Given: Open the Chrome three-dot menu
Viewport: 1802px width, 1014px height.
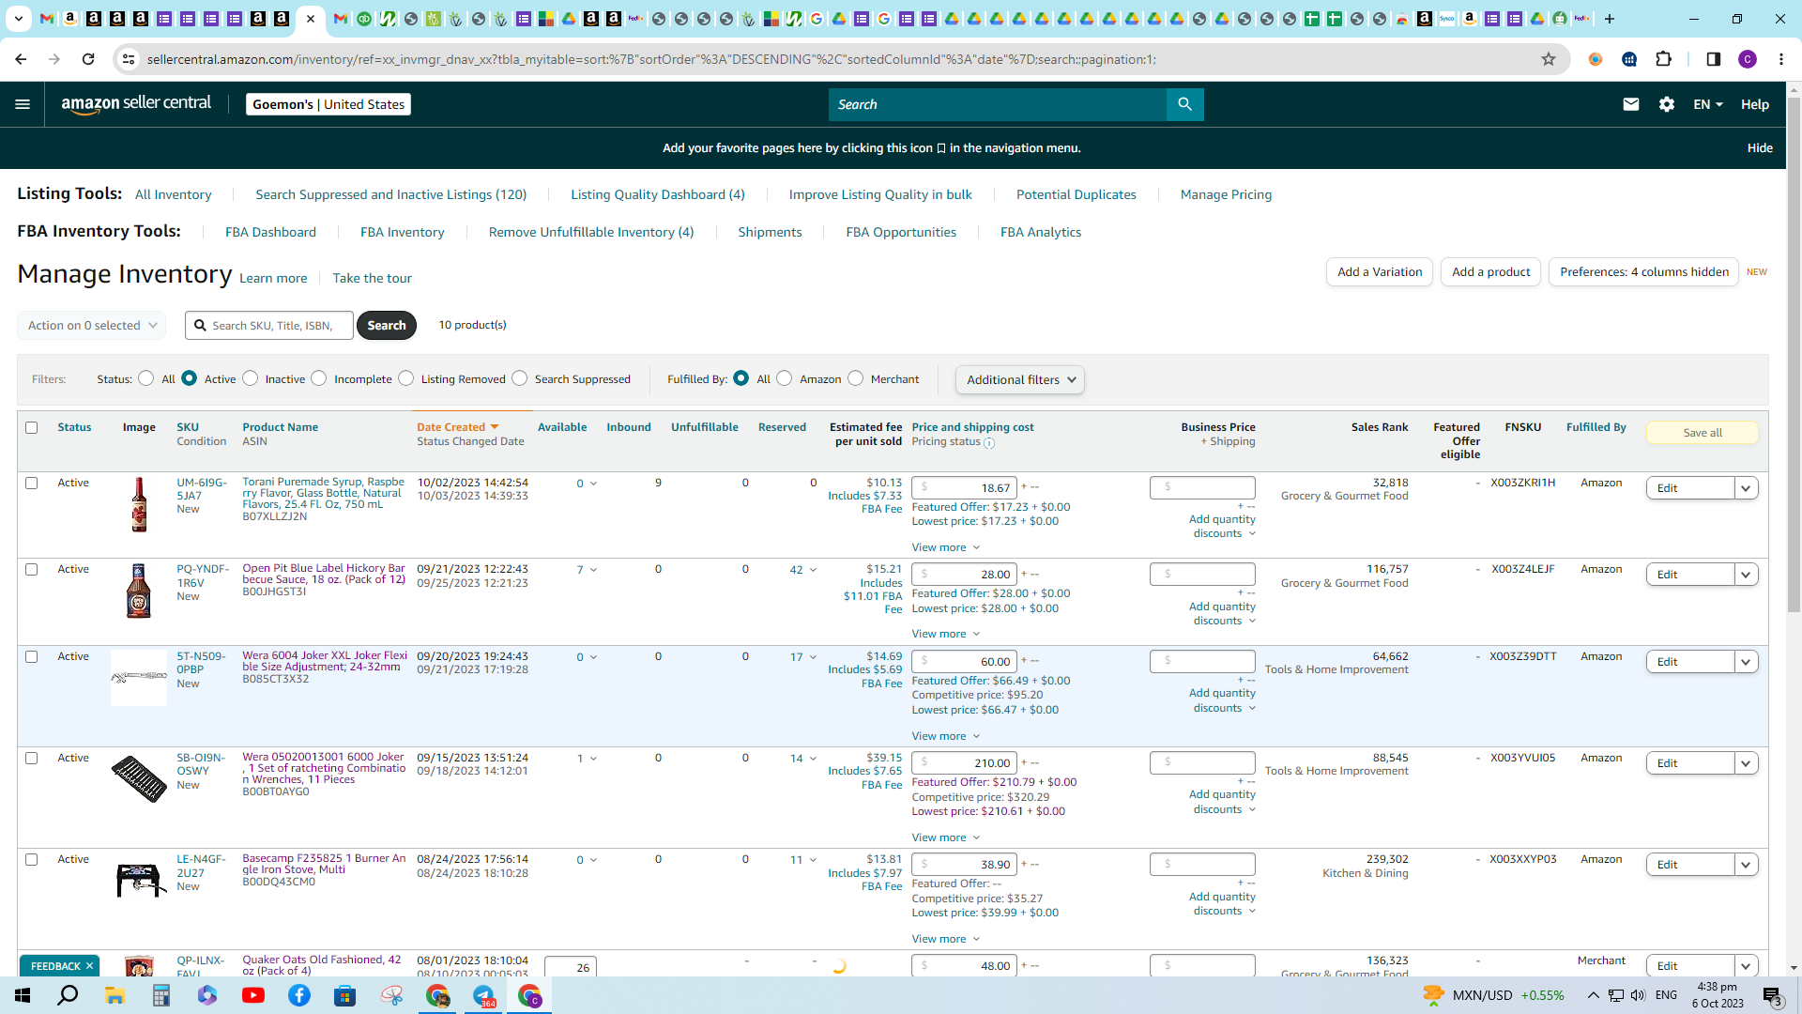Looking at the screenshot, I should [x=1781, y=59].
